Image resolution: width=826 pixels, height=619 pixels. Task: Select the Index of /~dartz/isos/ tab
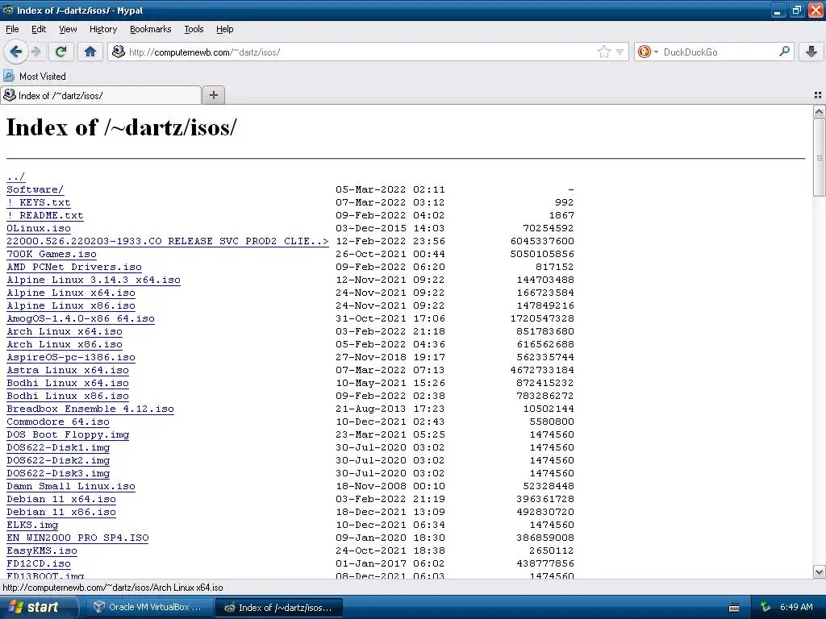(101, 95)
